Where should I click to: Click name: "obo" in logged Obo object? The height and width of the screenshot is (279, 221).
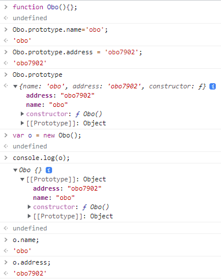pyautogui.click(x=54, y=198)
